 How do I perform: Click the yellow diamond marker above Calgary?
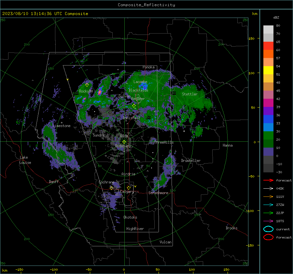pyautogui.click(x=129, y=188)
